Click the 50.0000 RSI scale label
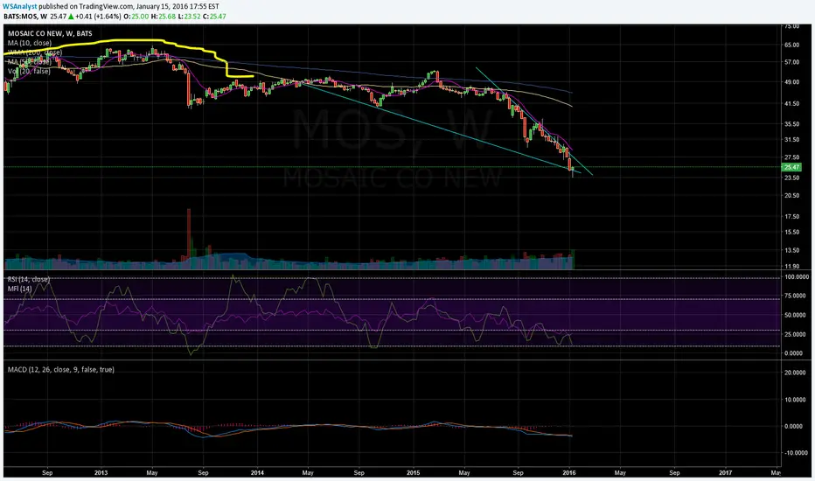The image size is (815, 481). click(x=797, y=315)
